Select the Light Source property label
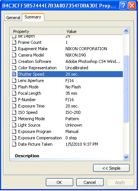 coord(29,125)
